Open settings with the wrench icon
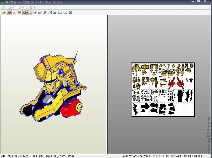Image resolution: width=212 pixels, height=158 pixels. [45, 12]
